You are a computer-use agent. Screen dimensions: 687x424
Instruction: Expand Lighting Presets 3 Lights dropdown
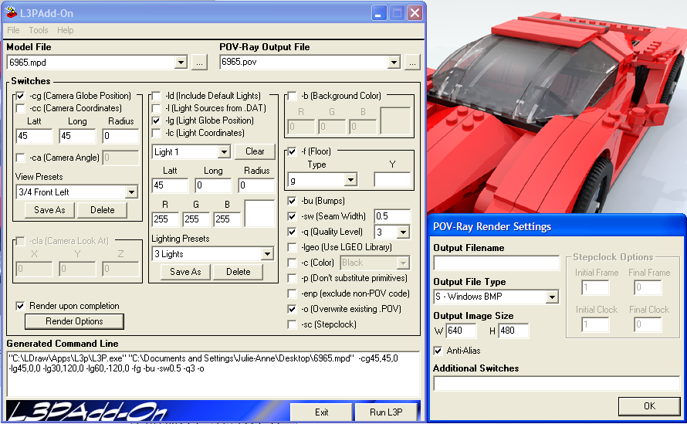click(x=267, y=254)
